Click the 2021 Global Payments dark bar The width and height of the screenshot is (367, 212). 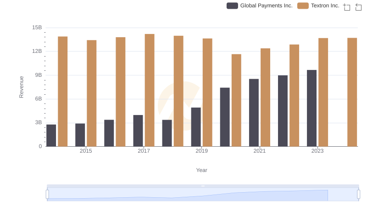[x=254, y=113]
